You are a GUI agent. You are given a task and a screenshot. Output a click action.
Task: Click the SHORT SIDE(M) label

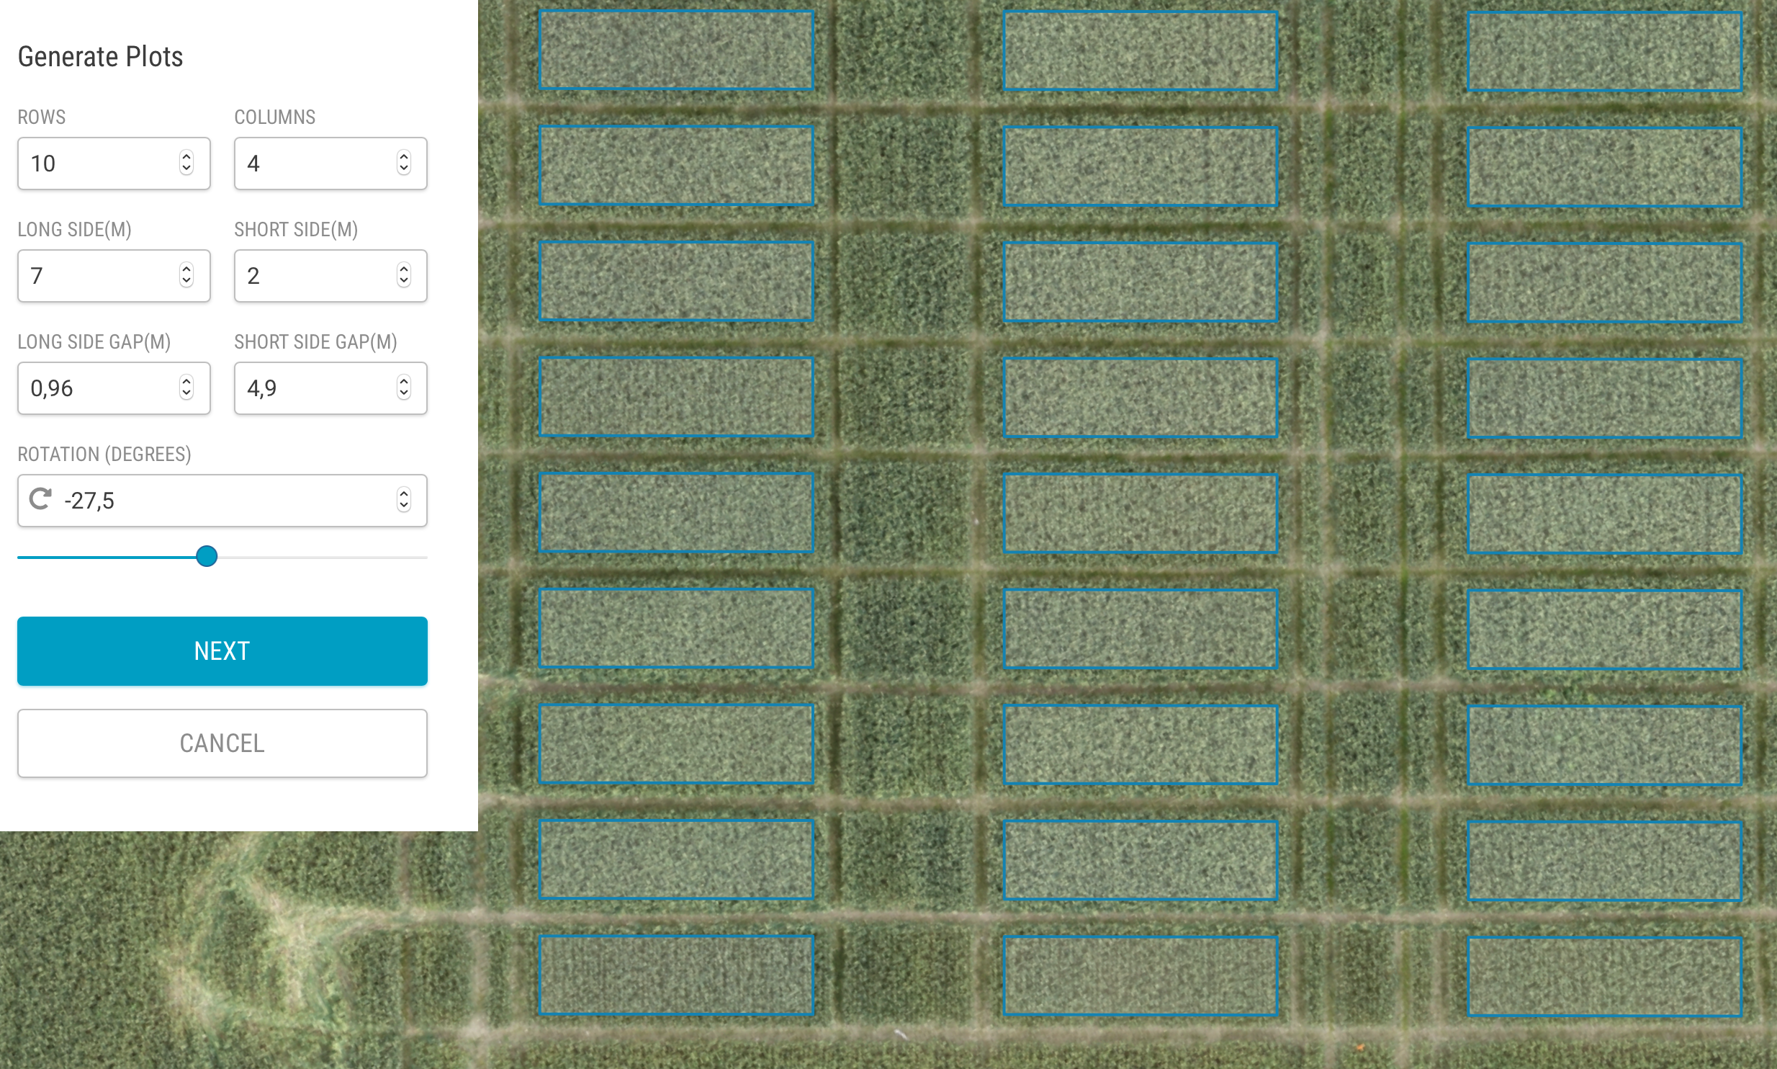[296, 230]
